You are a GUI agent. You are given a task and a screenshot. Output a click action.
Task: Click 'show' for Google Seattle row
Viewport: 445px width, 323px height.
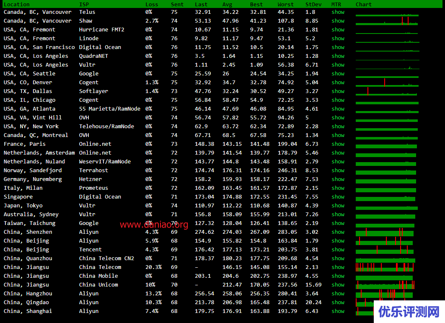pos(338,73)
